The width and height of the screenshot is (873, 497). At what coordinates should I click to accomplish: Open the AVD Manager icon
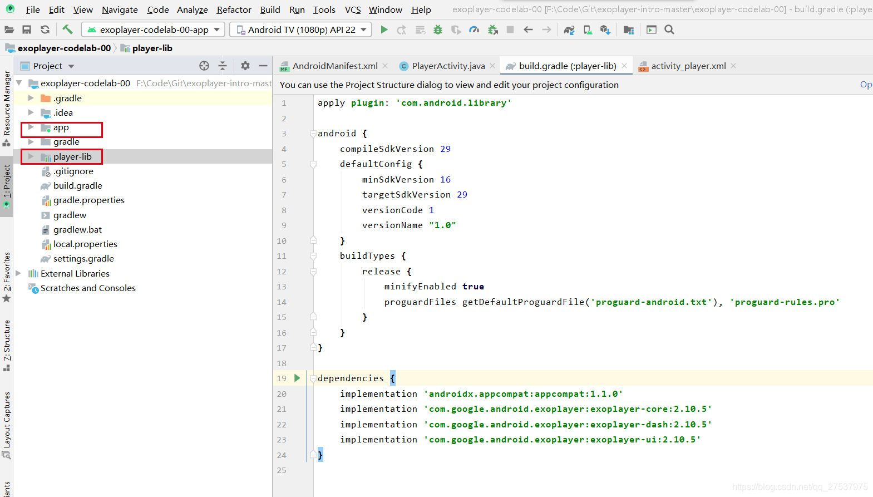point(588,29)
